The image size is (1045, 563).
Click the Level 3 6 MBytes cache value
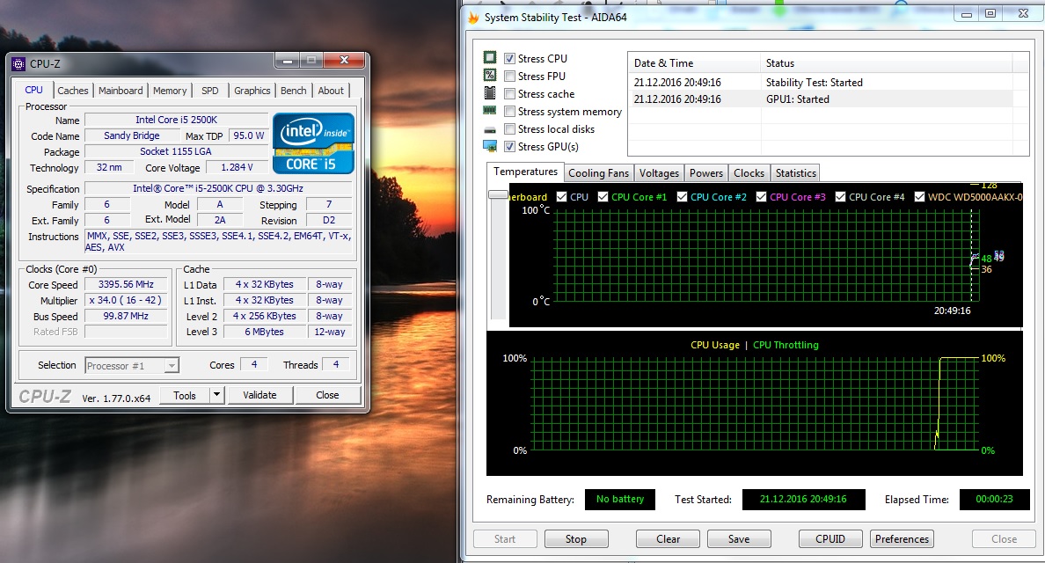click(x=265, y=332)
